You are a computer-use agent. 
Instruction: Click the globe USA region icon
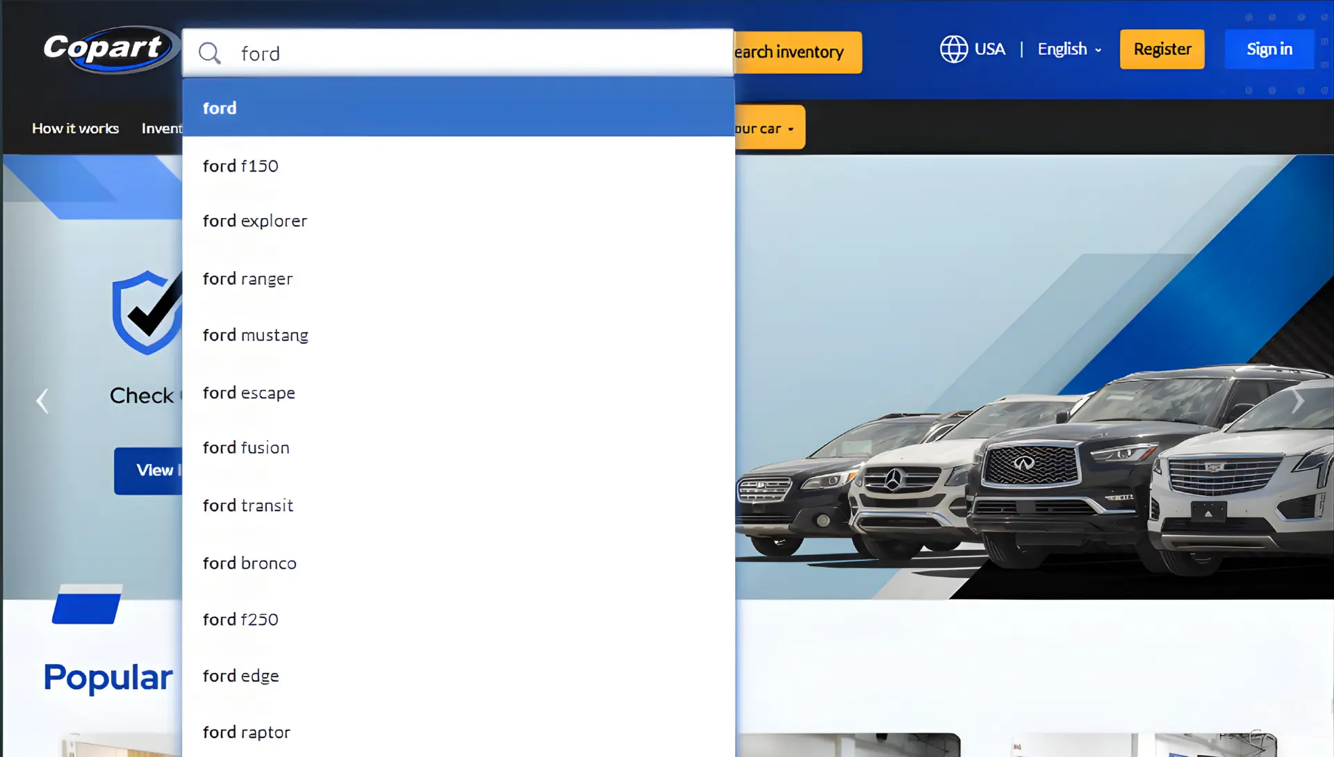953,49
